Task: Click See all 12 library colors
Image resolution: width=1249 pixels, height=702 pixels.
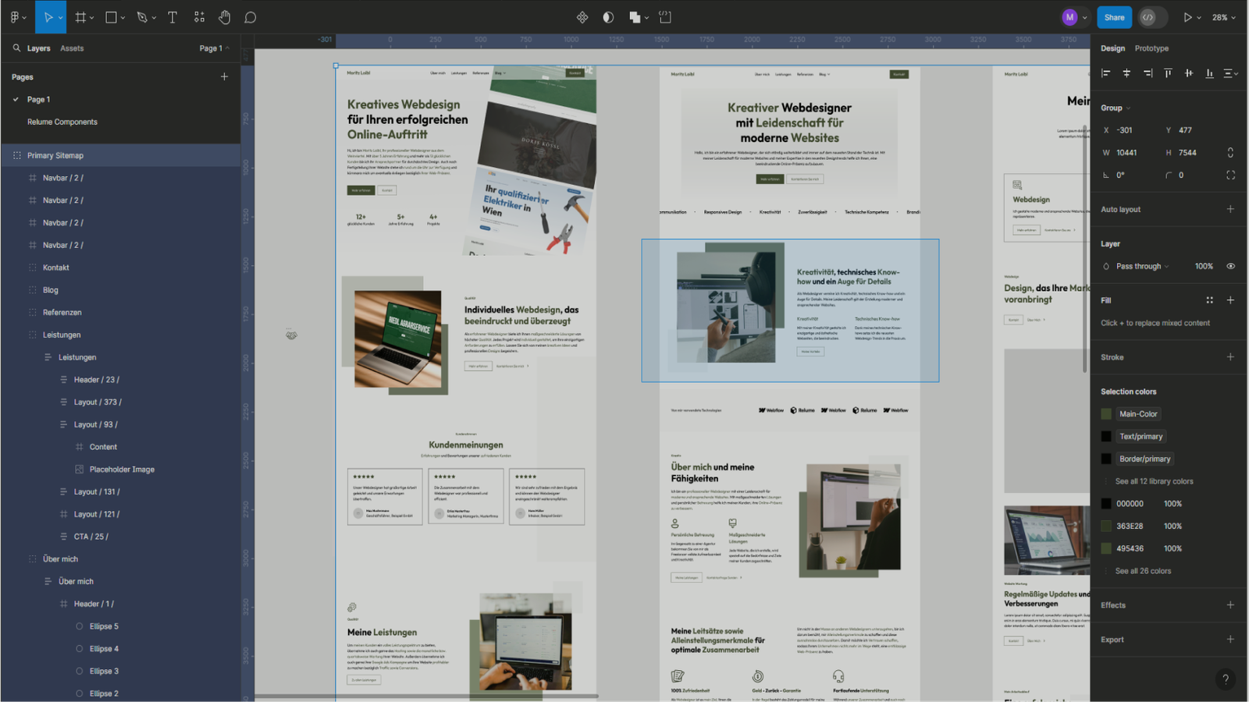Action: [x=1154, y=481]
